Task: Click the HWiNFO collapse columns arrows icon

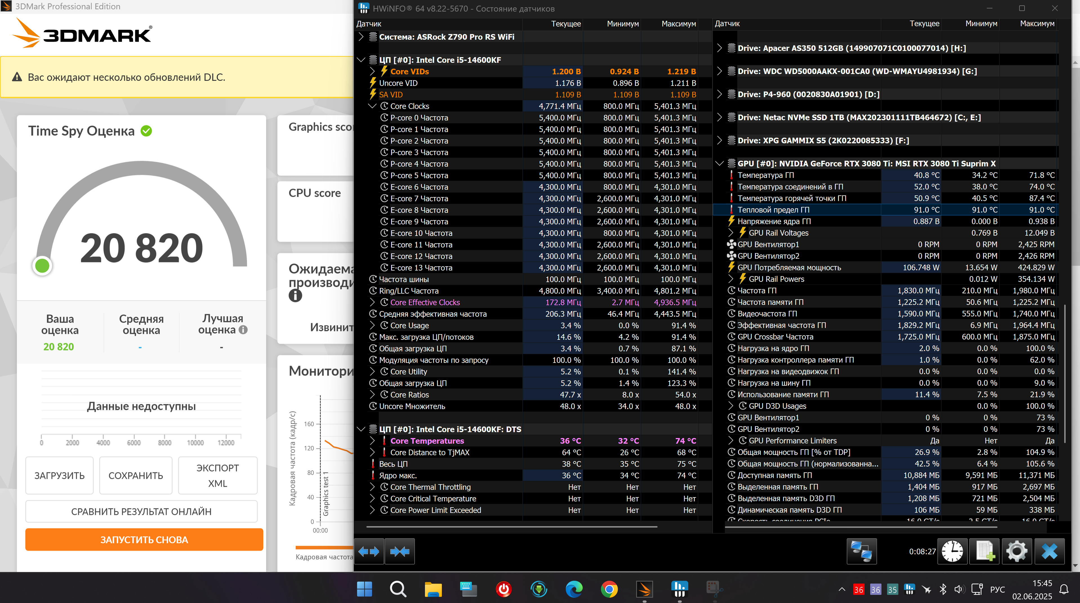Action: point(400,551)
